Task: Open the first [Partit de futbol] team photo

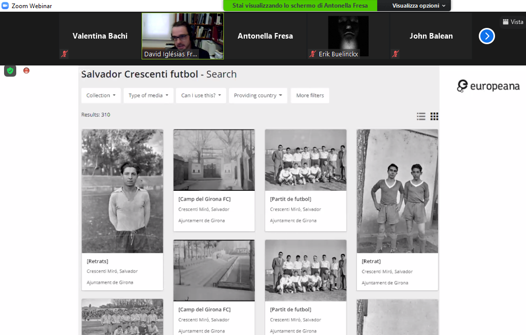Action: tap(306, 160)
